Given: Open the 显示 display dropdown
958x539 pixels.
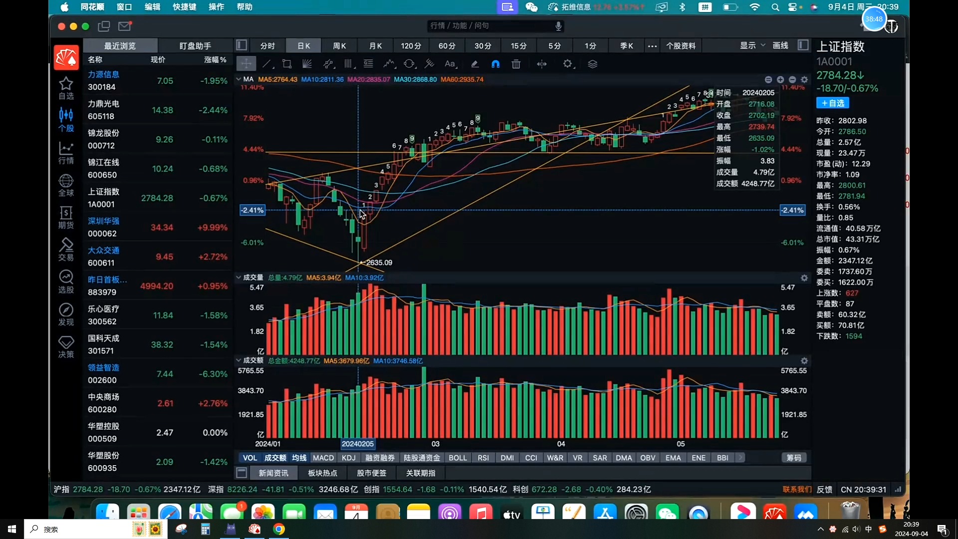Looking at the screenshot, I should pos(752,45).
